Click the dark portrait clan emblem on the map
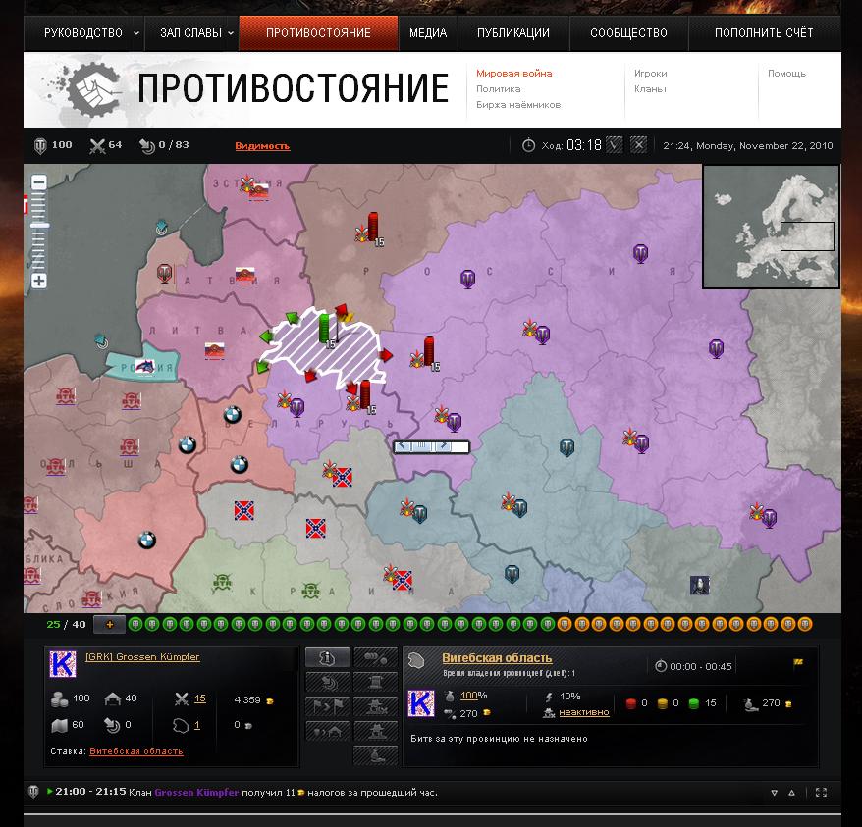The image size is (862, 827). click(x=700, y=586)
